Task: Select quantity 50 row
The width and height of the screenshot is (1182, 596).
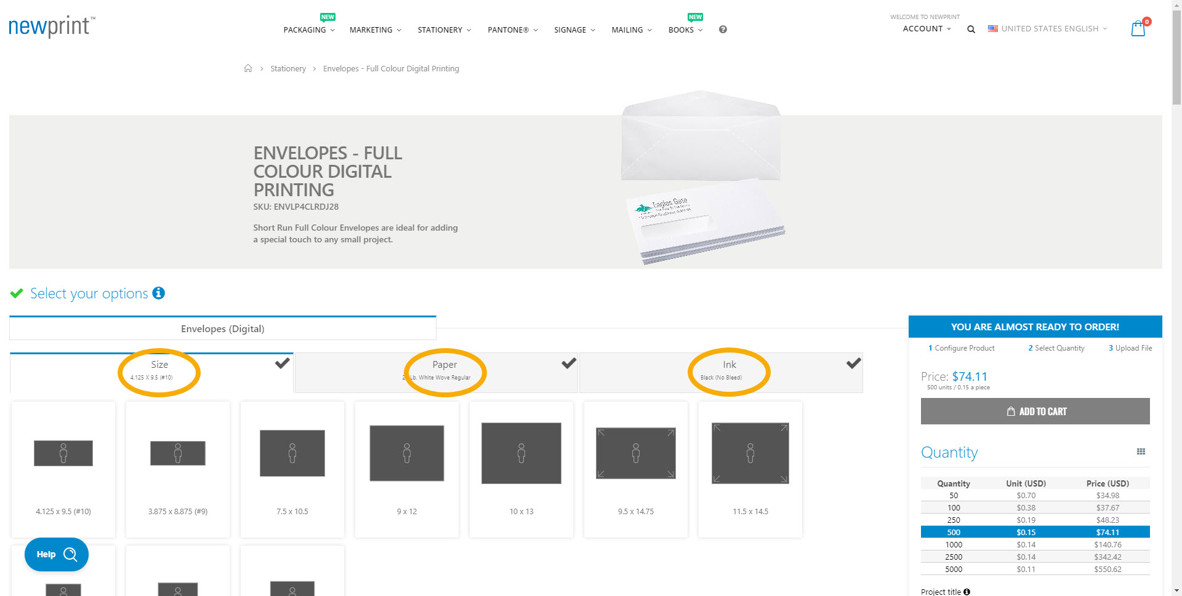Action: coord(1035,495)
